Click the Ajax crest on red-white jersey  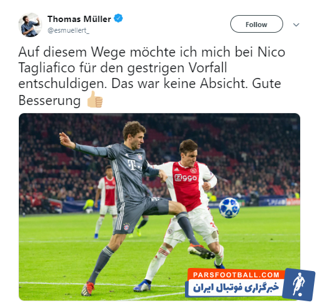click(194, 170)
